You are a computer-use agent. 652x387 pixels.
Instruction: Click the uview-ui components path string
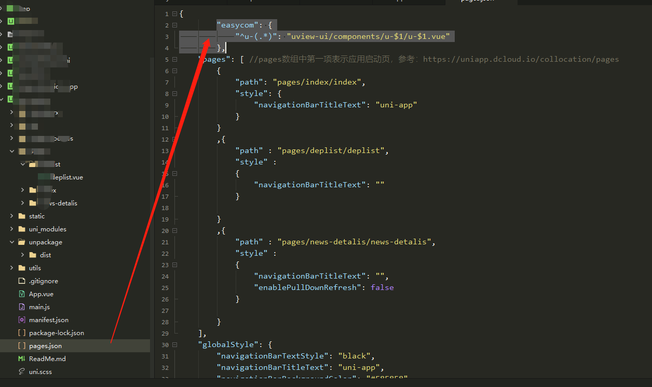[x=368, y=37]
